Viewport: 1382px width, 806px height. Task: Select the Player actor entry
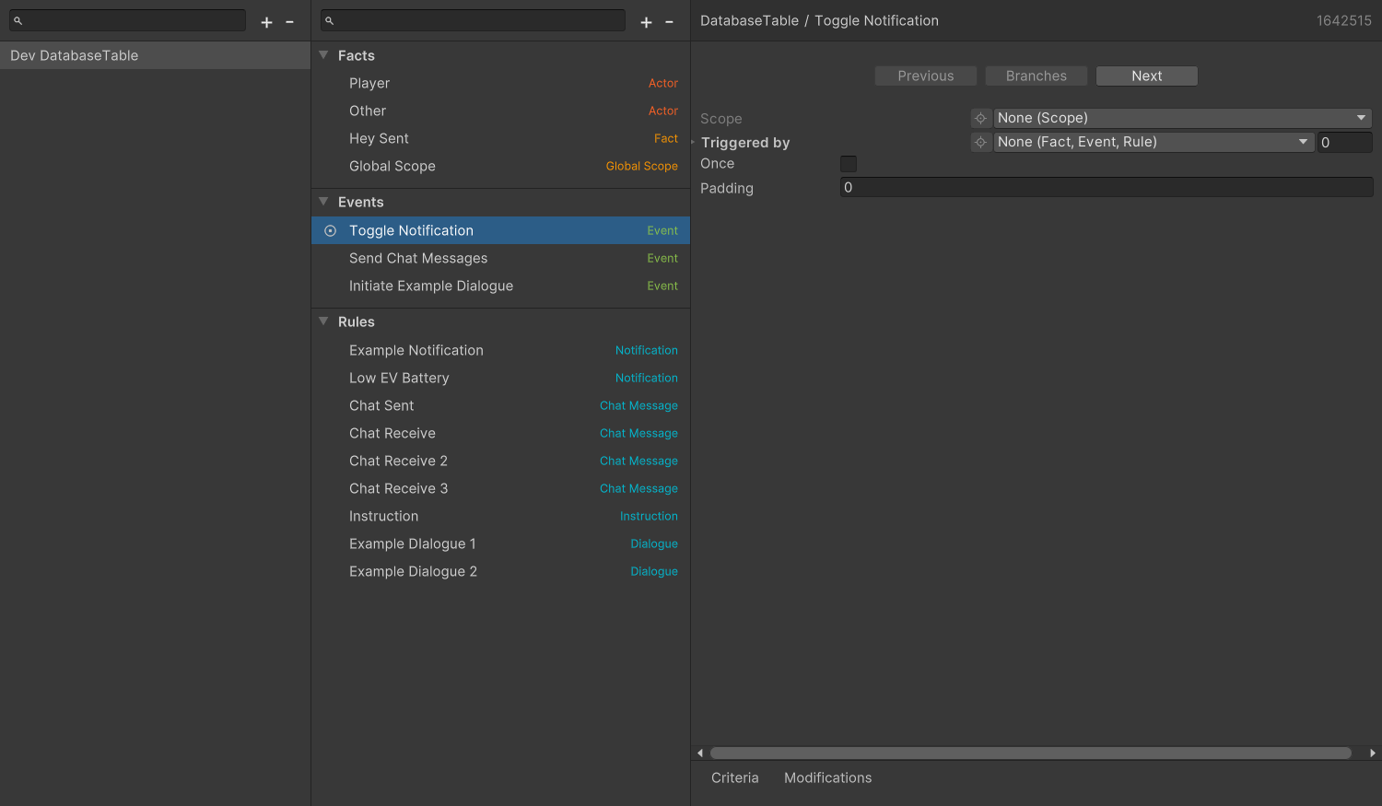pyautogui.click(x=500, y=83)
